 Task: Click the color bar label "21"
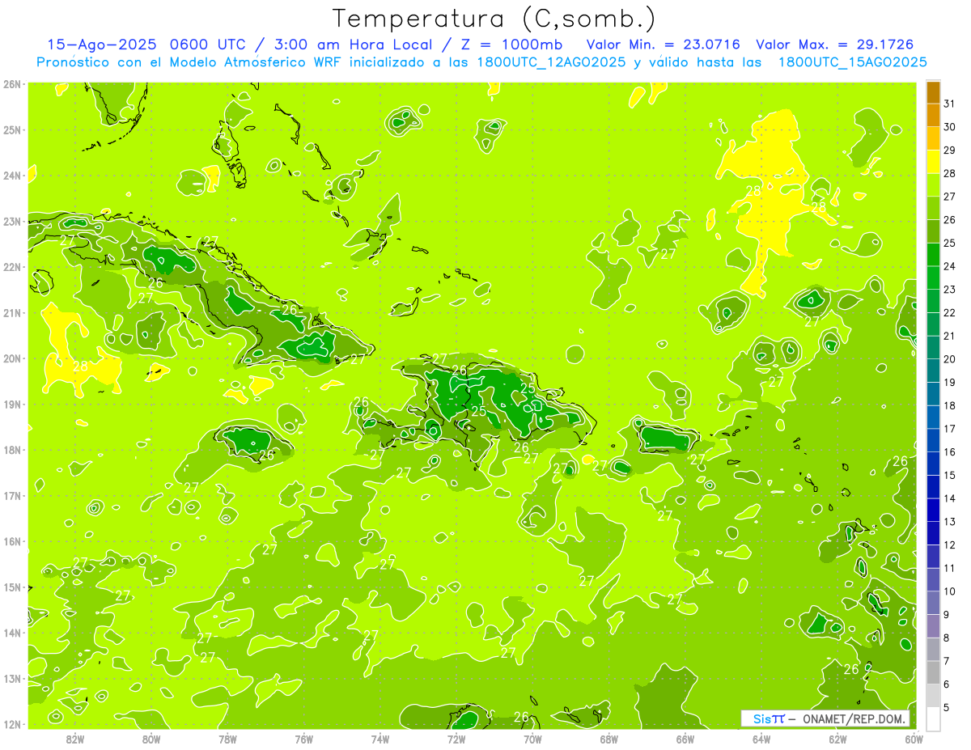pos(950,336)
